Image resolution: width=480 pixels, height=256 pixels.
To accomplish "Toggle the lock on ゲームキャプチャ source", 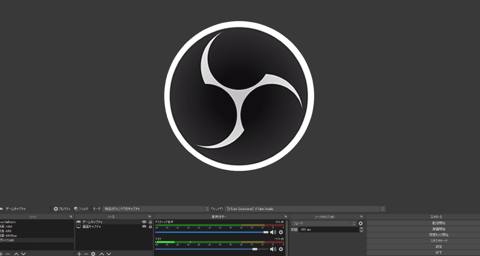I will [x=150, y=222].
